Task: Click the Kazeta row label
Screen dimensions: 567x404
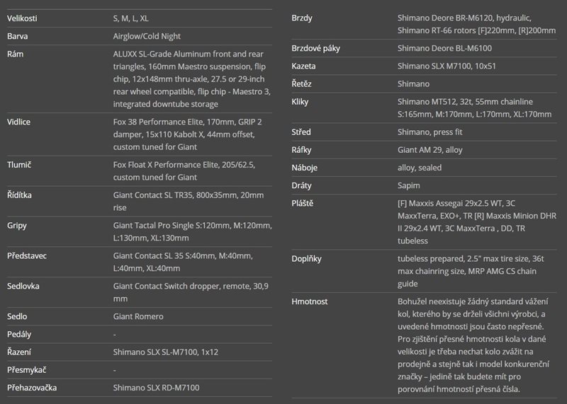Action: click(304, 66)
